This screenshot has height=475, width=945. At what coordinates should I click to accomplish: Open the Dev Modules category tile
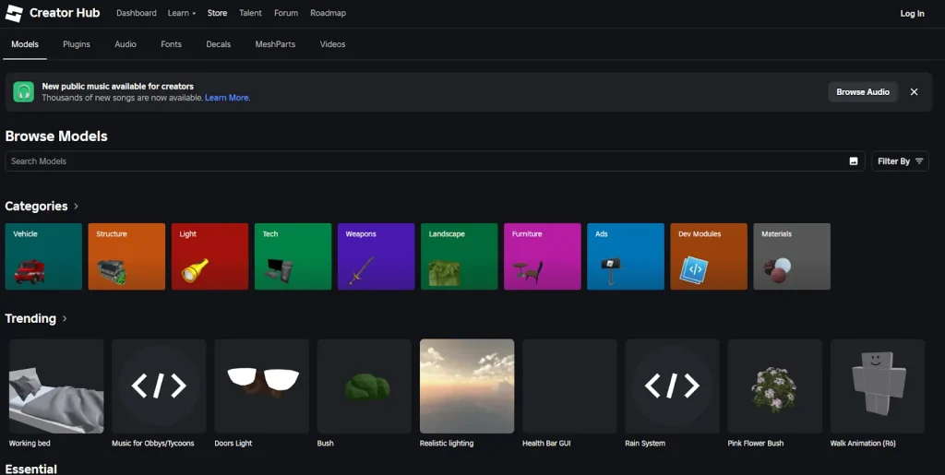(x=709, y=256)
